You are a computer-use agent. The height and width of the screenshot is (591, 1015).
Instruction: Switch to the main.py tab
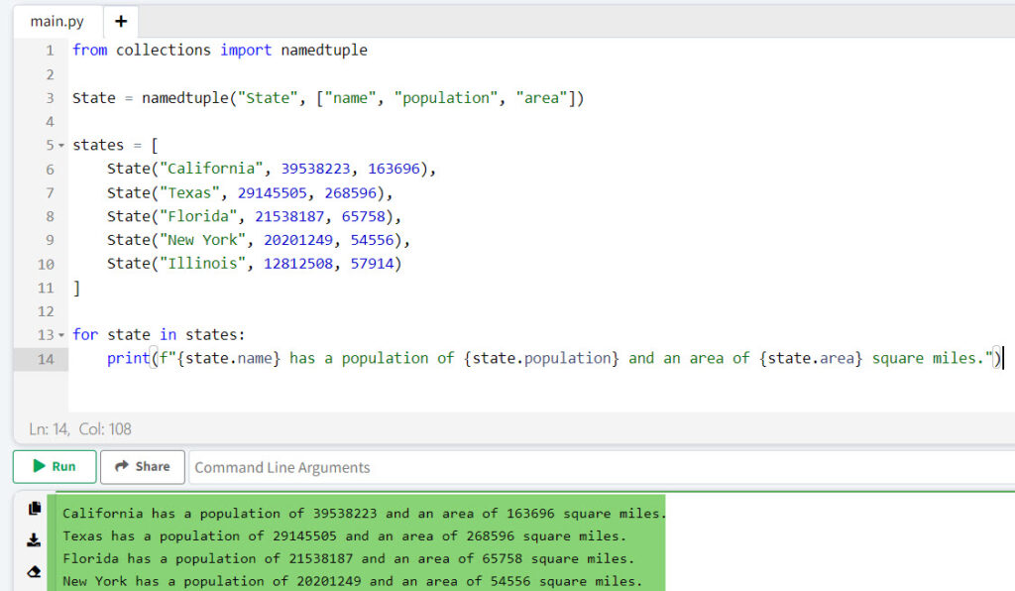click(x=56, y=20)
